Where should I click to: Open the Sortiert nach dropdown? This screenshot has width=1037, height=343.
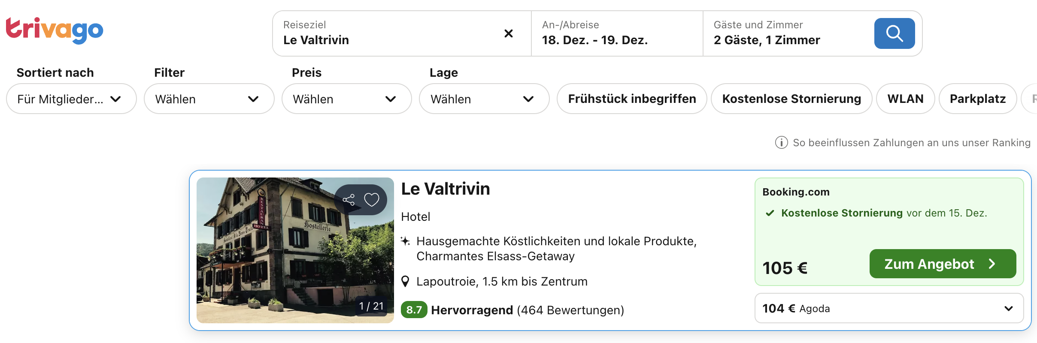(x=71, y=99)
